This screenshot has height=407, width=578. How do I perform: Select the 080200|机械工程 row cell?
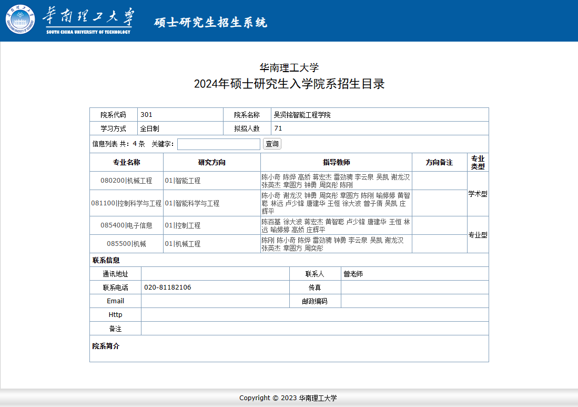pyautogui.click(x=126, y=181)
